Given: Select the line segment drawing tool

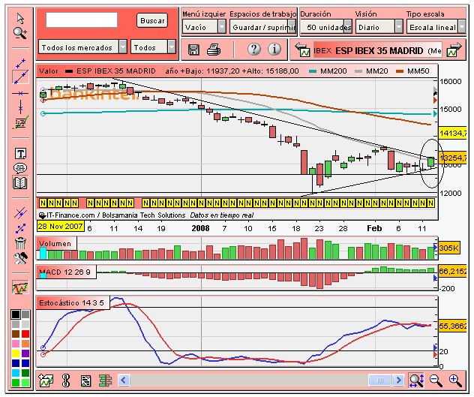Looking at the screenshot, I should pos(20,63).
